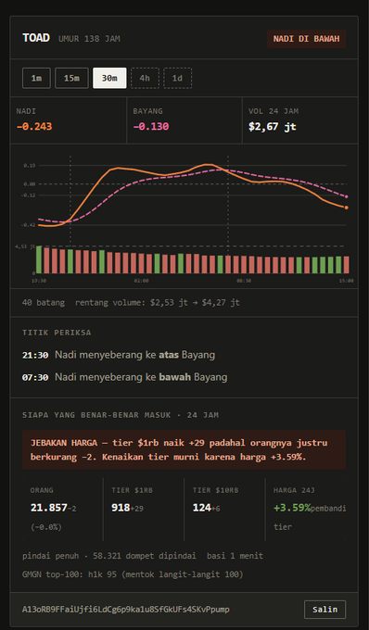
Task: Click the 08:30 x-axis time label
Action: coord(244,281)
